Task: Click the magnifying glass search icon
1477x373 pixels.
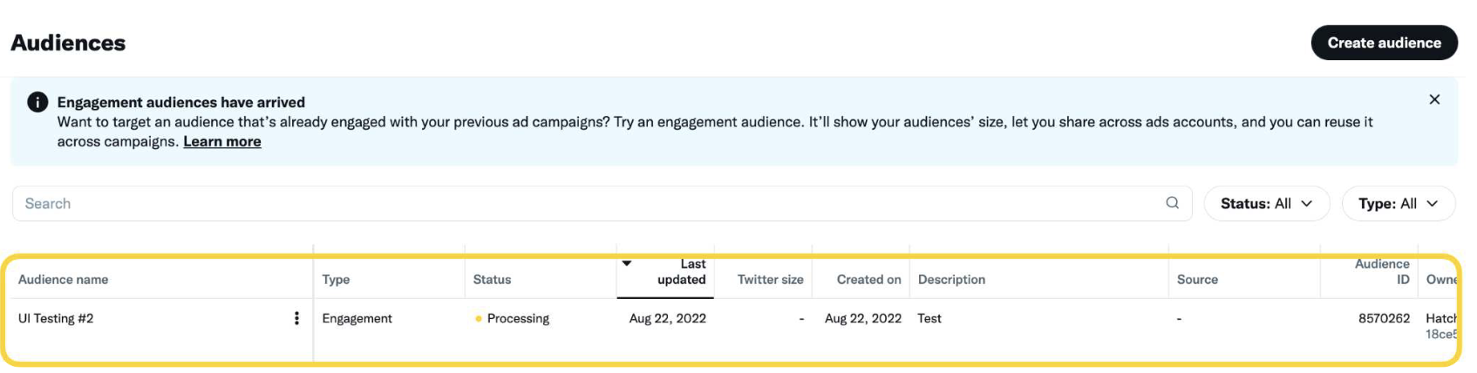Action: [x=1172, y=203]
